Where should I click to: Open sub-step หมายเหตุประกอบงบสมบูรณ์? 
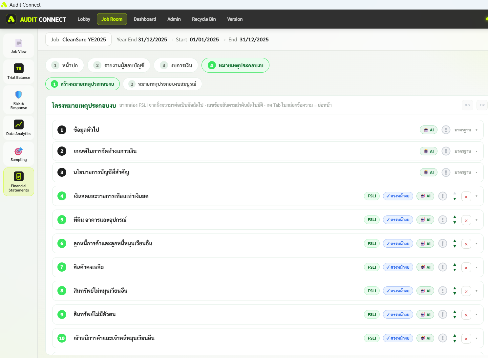pyautogui.click(x=162, y=84)
